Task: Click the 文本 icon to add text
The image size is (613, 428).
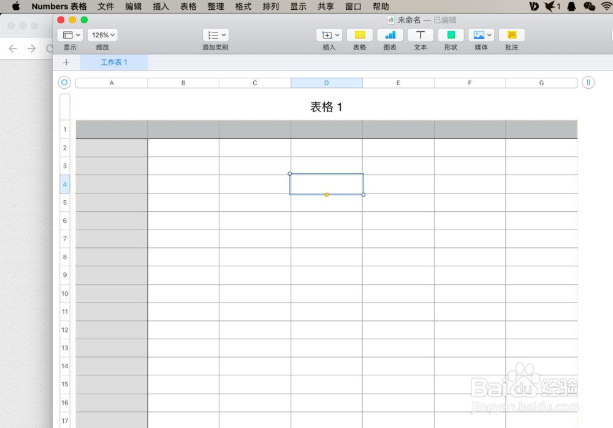Action: (420, 35)
